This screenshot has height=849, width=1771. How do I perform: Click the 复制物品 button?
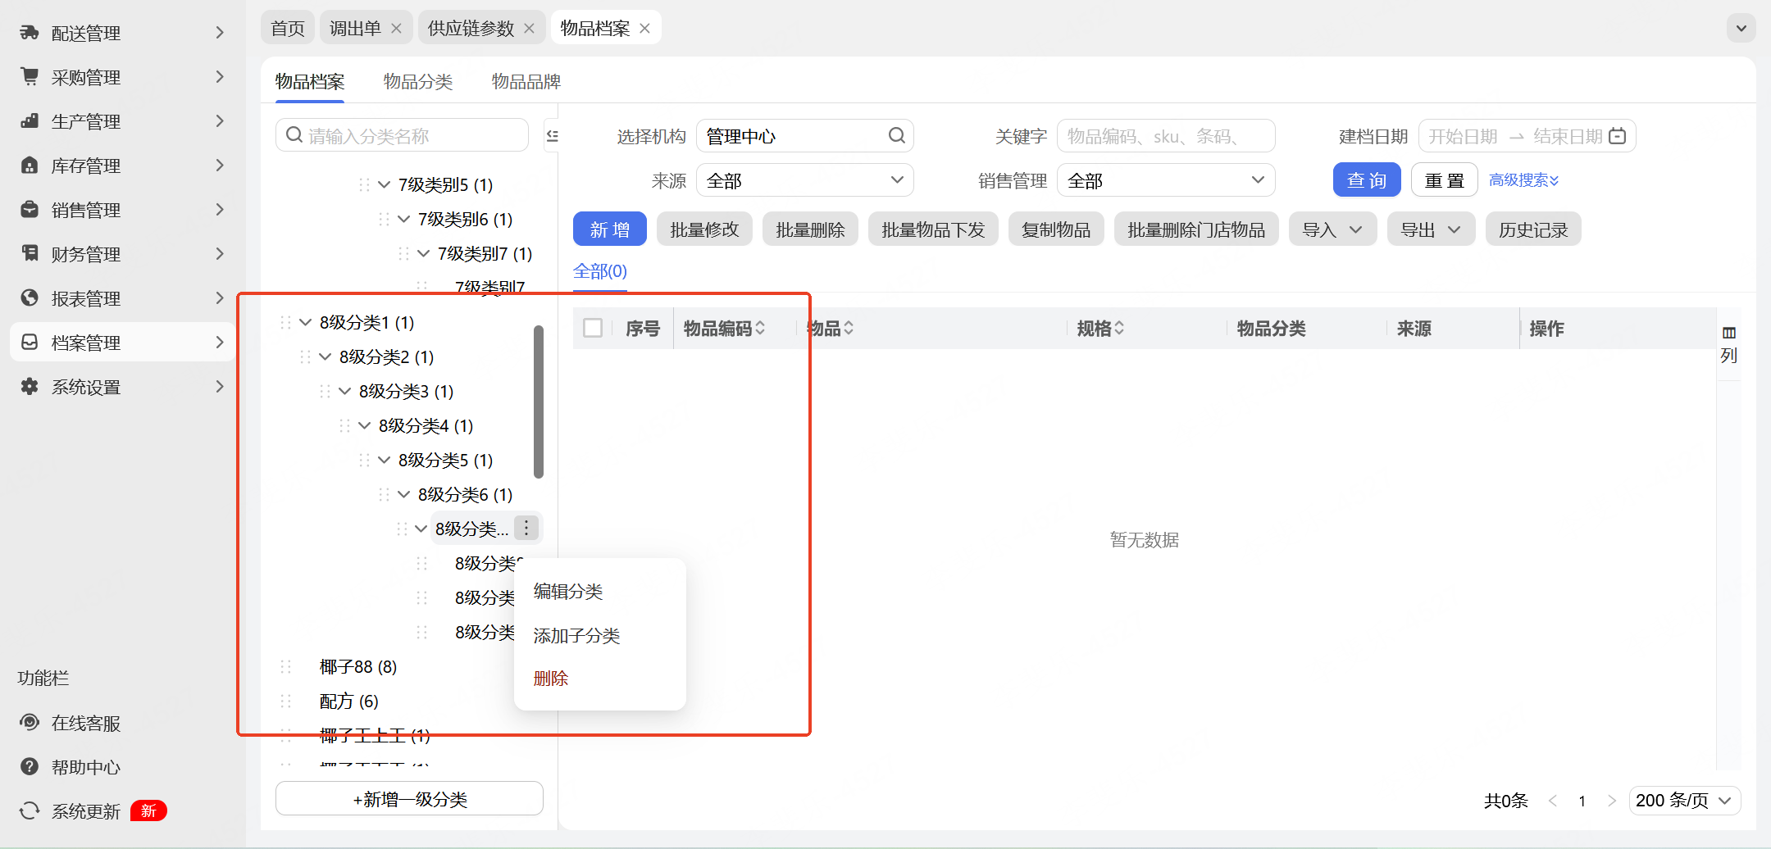1056,229
